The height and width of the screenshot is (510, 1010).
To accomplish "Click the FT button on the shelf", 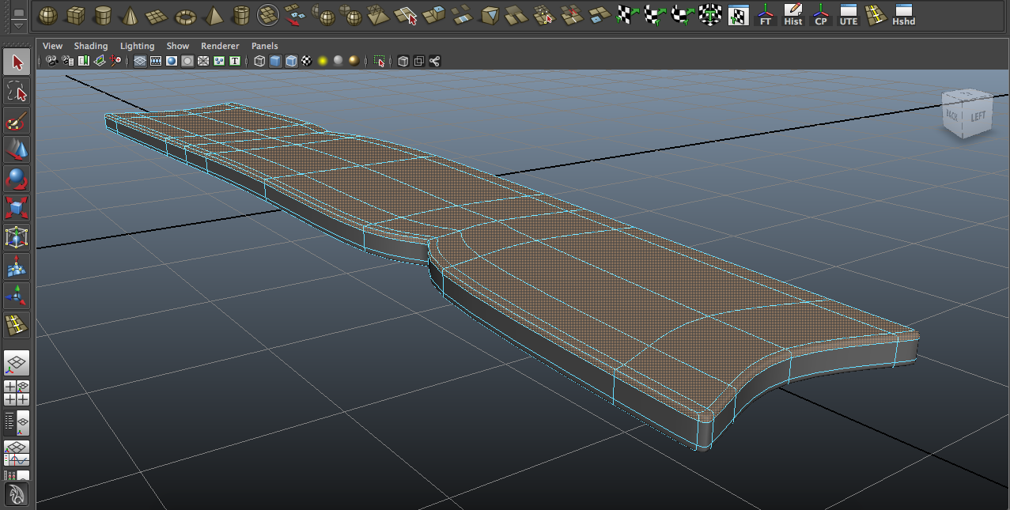I will tap(765, 17).
